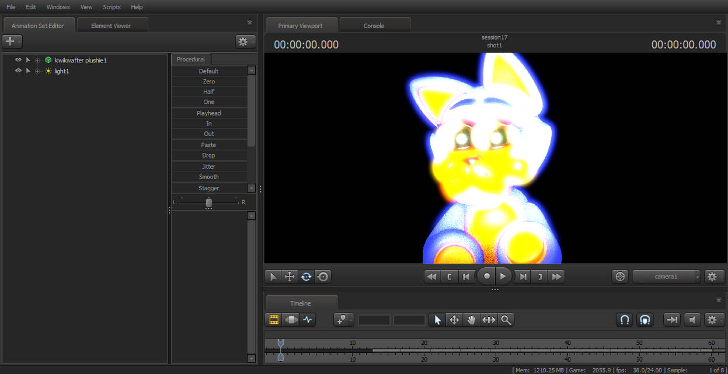Image resolution: width=728 pixels, height=374 pixels.
Task: Select the Pan hand tool in the timeline
Action: [471, 320]
